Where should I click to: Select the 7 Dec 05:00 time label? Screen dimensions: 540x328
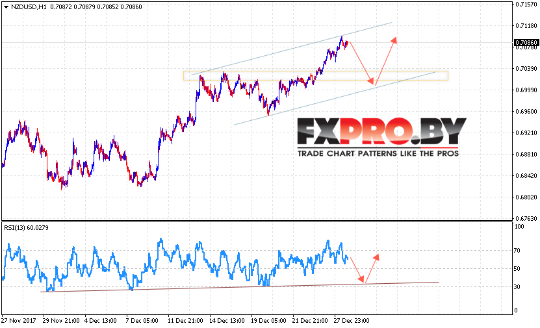coord(142,321)
